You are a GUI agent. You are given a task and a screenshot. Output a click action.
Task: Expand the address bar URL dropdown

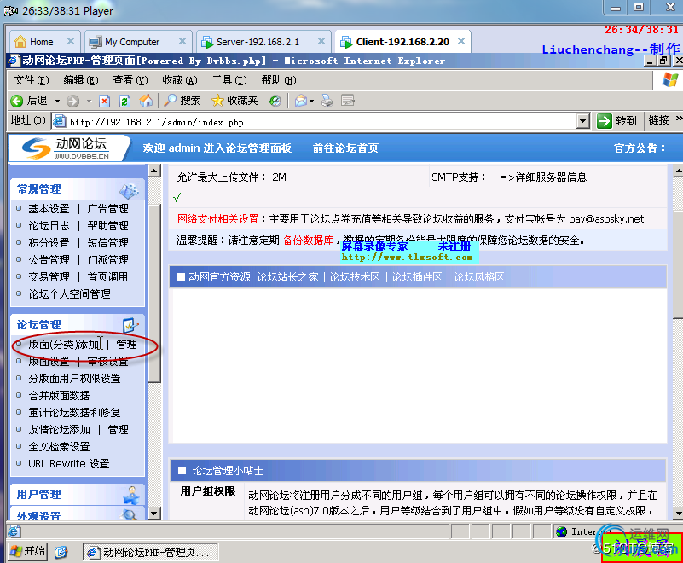tap(583, 121)
